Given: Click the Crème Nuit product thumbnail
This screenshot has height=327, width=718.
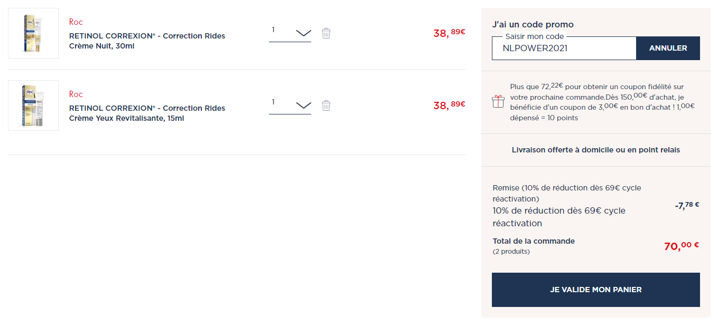Looking at the screenshot, I should click(x=33, y=33).
